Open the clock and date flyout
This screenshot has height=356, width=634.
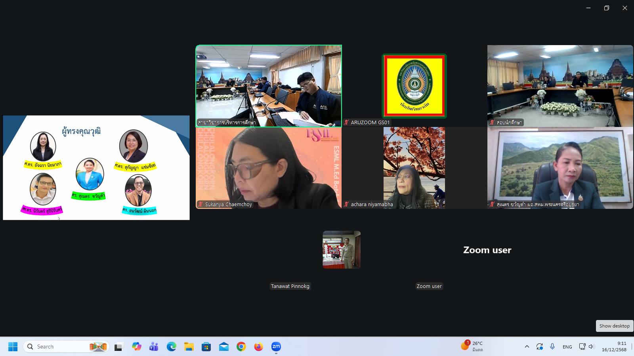click(x=614, y=347)
